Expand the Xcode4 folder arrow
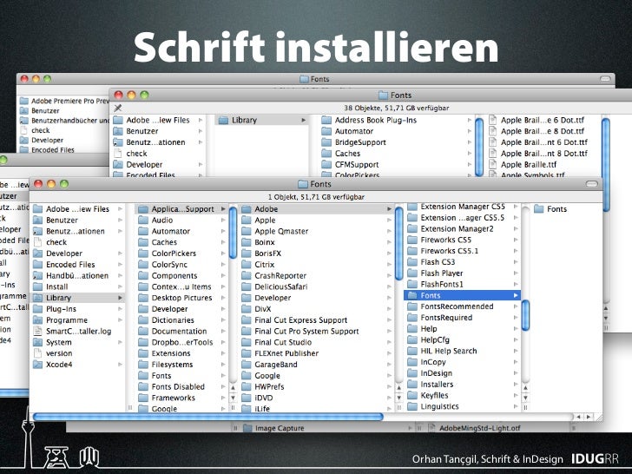Viewport: 632px width, 474px height. [120, 365]
